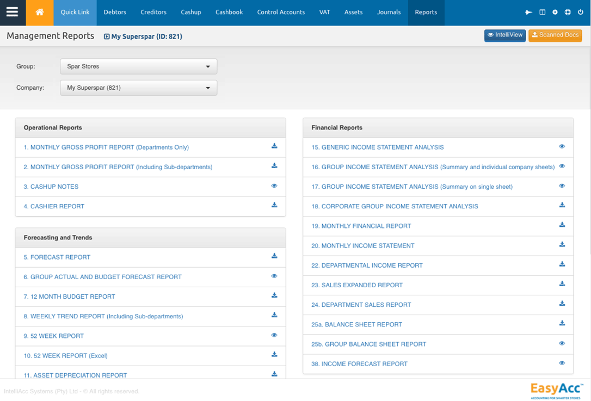Download the Weekly Trend Report
The image size is (591, 401).
tap(274, 314)
